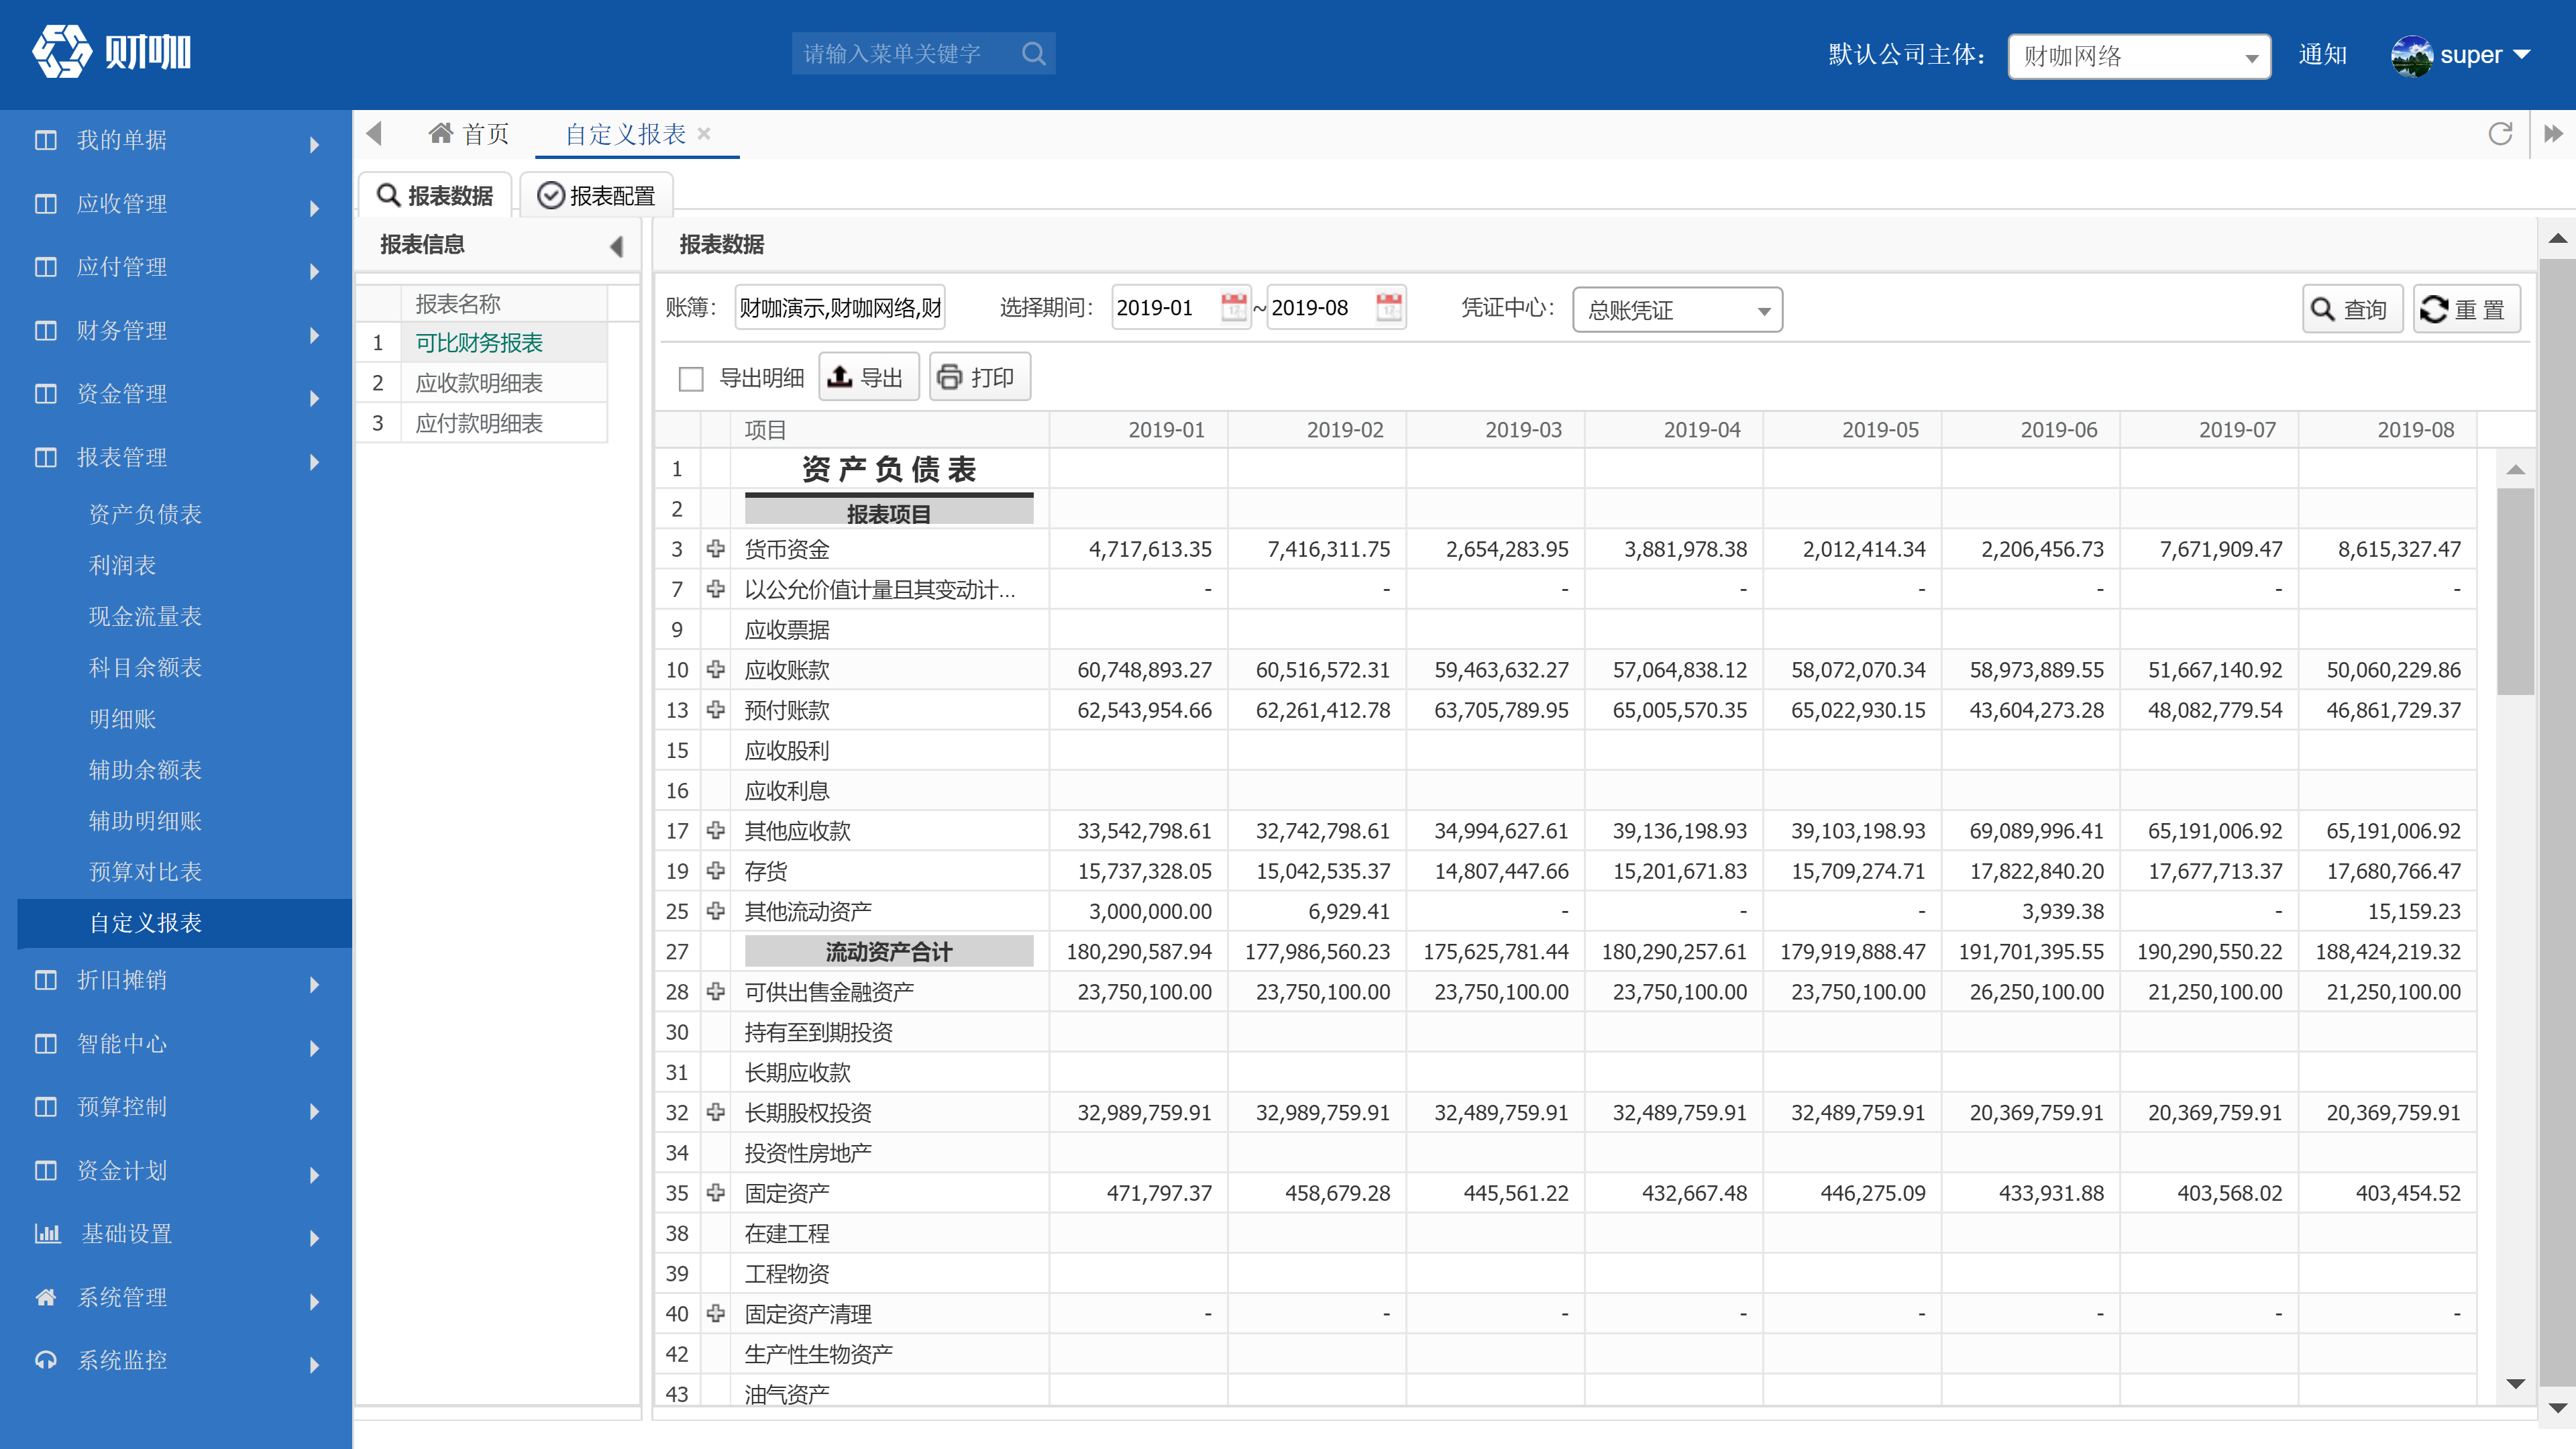Expand the 应收管理 sidebar menu
The height and width of the screenshot is (1449, 2576).
176,204
